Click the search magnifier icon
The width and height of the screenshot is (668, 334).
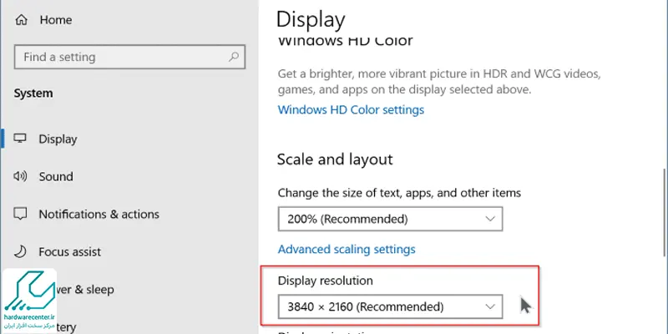pos(234,57)
